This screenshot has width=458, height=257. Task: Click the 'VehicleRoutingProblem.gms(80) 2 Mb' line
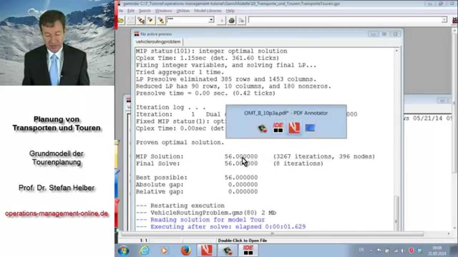coord(206,213)
